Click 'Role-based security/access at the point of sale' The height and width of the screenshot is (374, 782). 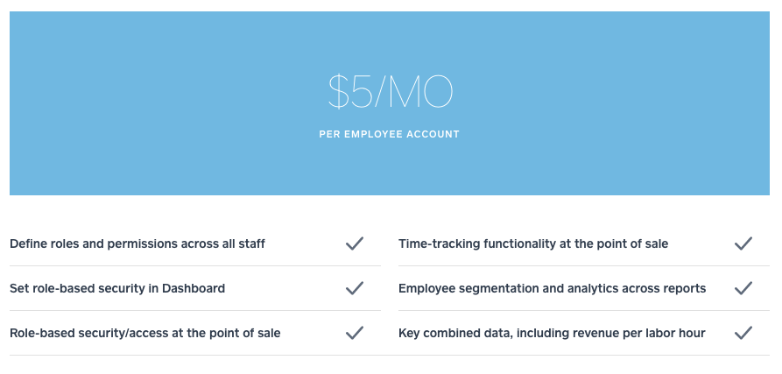145,333
